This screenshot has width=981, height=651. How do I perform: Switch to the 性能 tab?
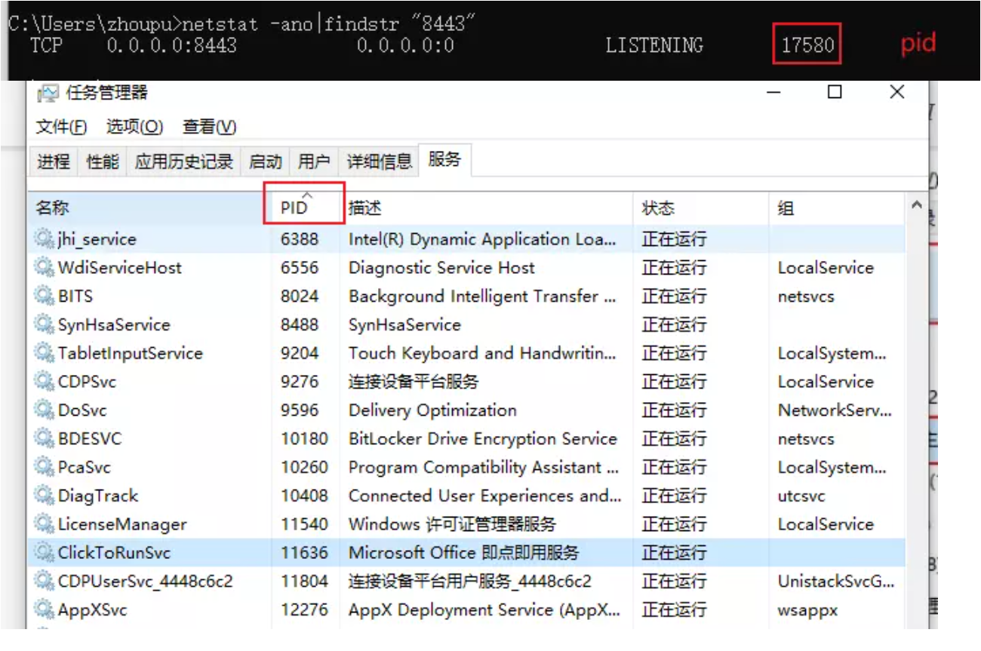(103, 161)
